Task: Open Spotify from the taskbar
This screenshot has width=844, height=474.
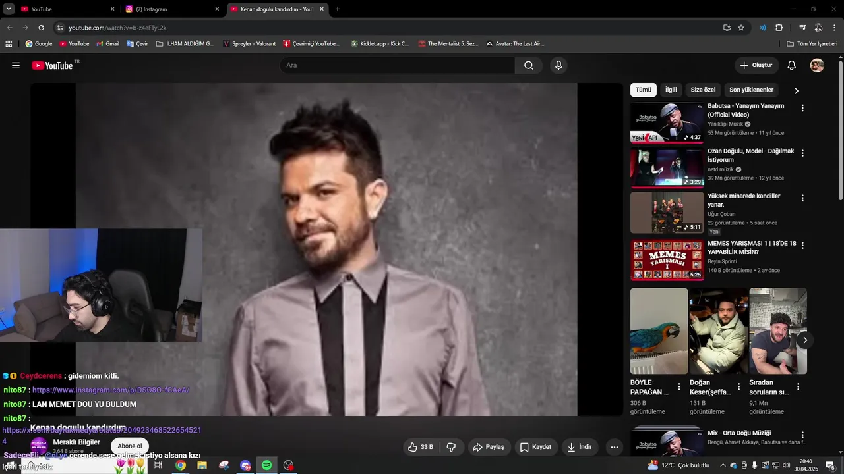Action: pyautogui.click(x=266, y=465)
